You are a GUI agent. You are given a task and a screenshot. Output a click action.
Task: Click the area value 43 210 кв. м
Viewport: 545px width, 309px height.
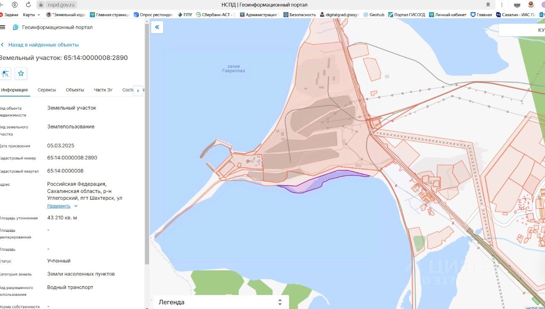point(62,218)
